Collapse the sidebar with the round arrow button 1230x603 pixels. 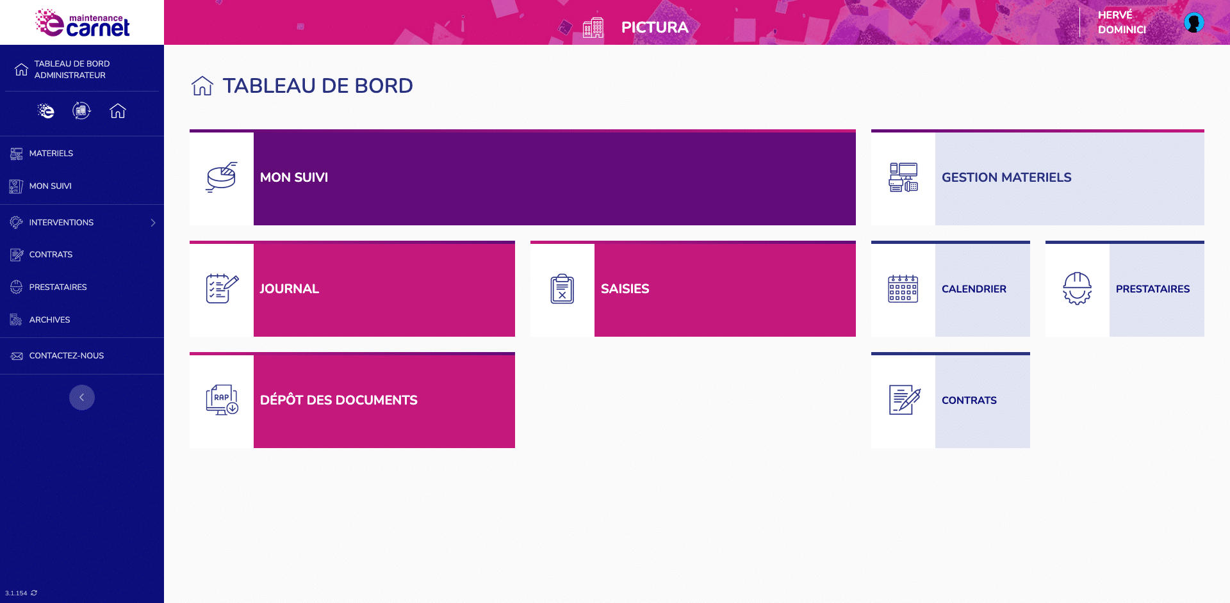click(x=82, y=398)
